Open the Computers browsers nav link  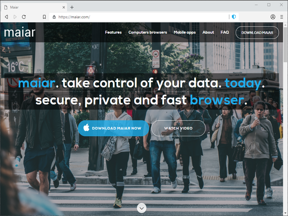click(148, 32)
